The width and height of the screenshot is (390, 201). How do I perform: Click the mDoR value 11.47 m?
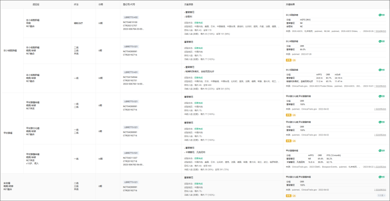coord(338,81)
